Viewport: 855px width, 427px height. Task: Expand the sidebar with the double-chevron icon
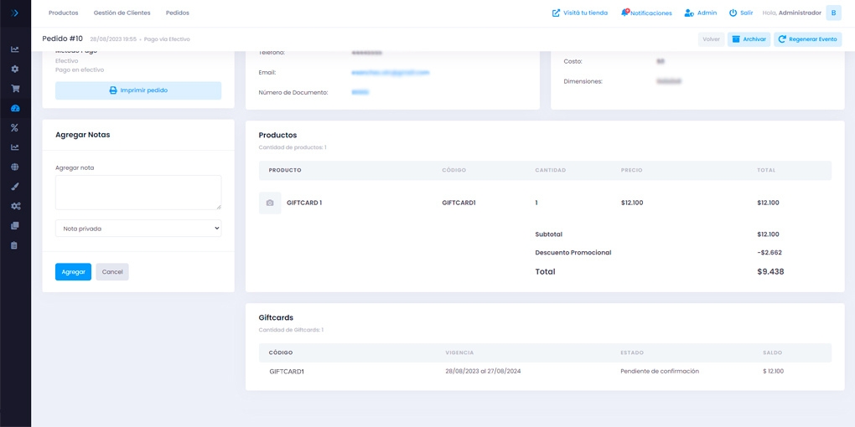(x=15, y=13)
